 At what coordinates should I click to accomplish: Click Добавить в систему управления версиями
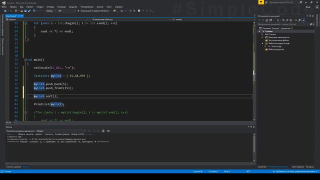(295, 171)
